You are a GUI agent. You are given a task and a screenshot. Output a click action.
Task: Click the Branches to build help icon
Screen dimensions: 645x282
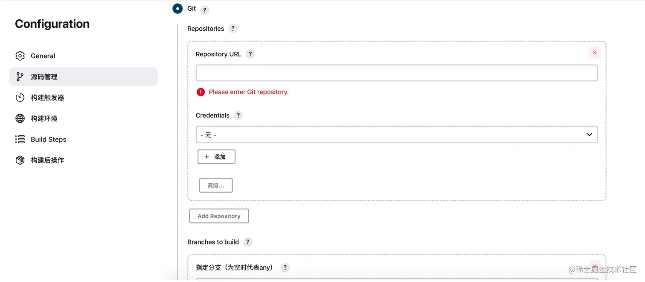tap(247, 241)
